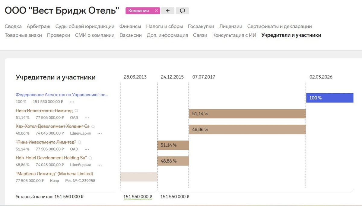The height and width of the screenshot is (206, 362).
Task: Open the Вакансии tab
Action: (x=131, y=35)
